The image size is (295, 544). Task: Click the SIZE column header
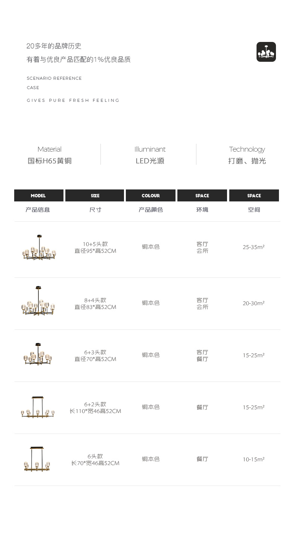pos(95,195)
